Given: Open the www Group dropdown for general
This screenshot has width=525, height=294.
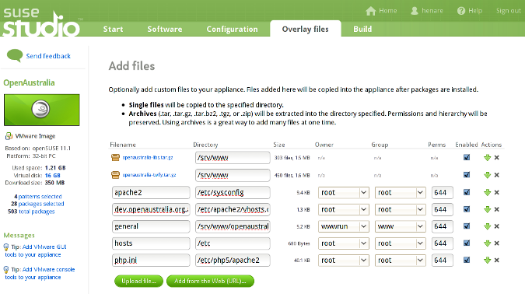Looking at the screenshot, I should (x=400, y=226).
